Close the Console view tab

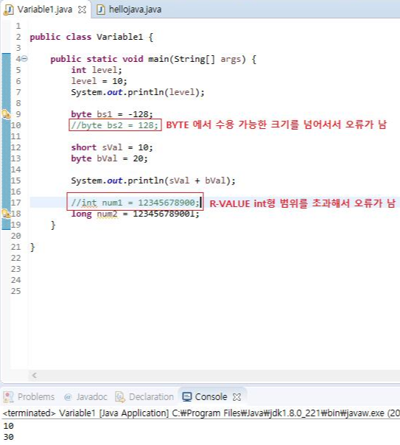236,397
